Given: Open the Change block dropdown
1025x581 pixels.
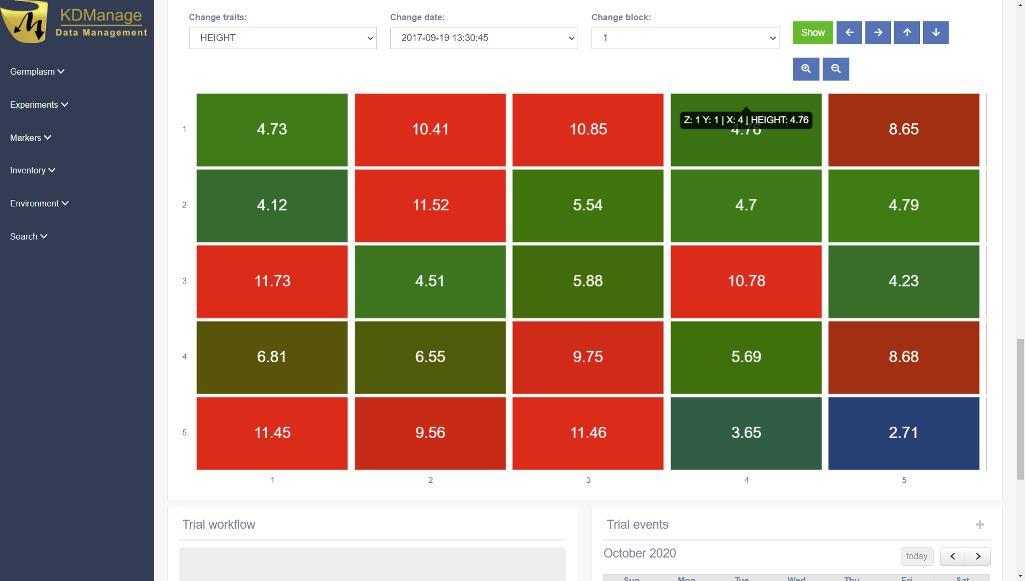Looking at the screenshot, I should 685,38.
